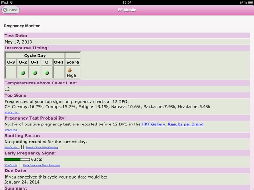
Task: Tap the battery icon in status bar
Action: pos(248,2)
